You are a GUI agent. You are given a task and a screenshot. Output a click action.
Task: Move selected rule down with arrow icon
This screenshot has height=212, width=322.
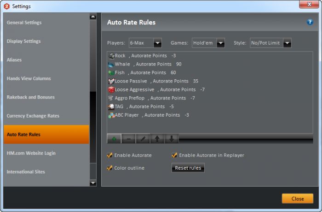[172, 139]
